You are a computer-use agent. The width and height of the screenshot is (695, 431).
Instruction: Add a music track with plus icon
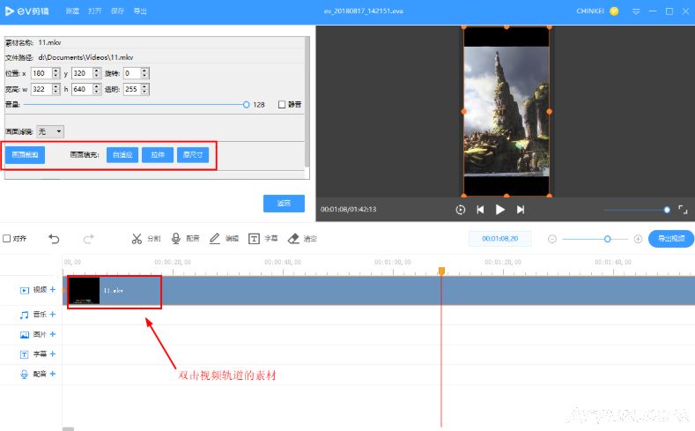53,315
